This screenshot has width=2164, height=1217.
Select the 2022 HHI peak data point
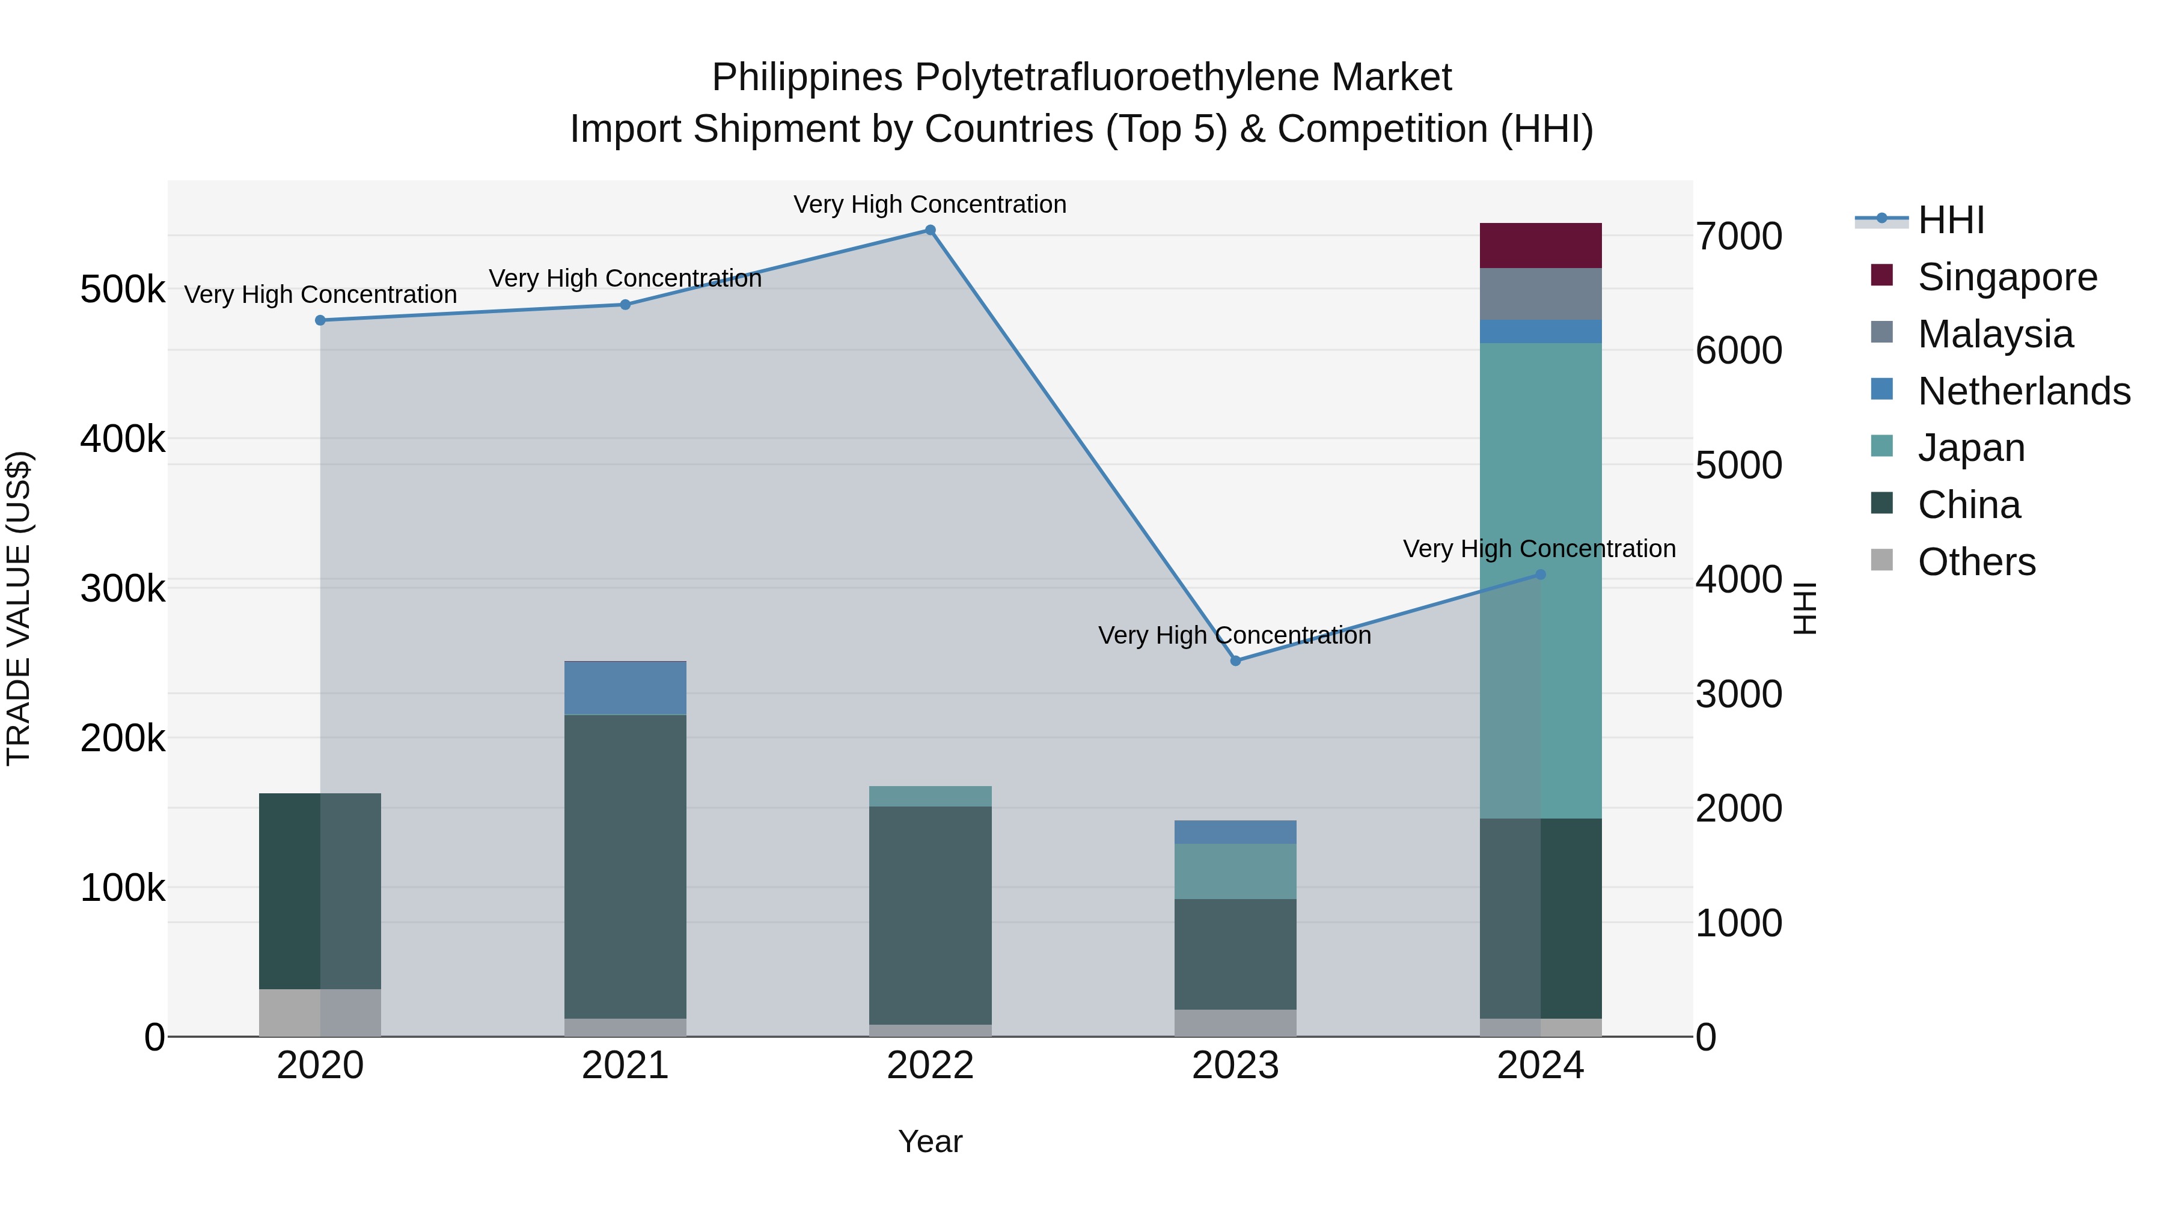(x=930, y=230)
